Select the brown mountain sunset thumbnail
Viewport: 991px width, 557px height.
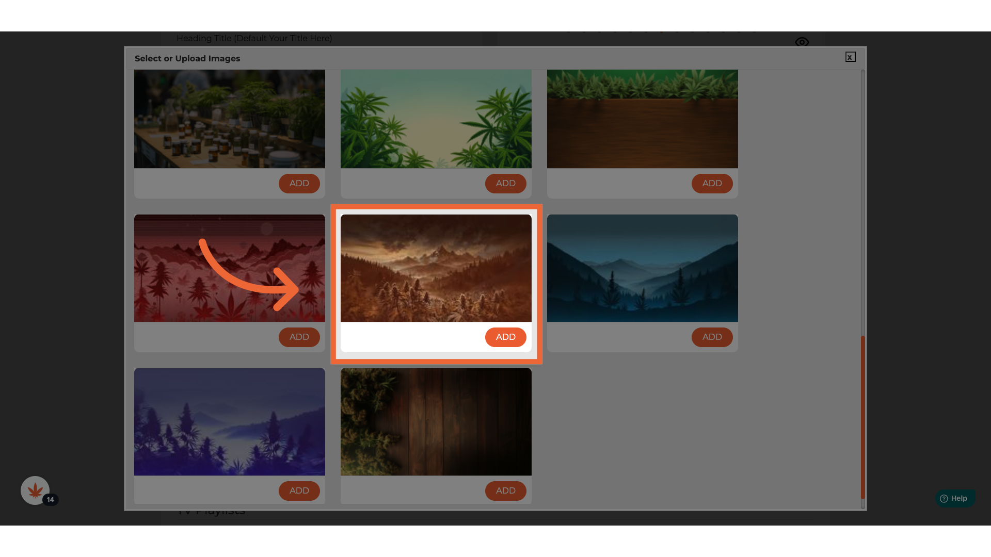click(x=436, y=268)
